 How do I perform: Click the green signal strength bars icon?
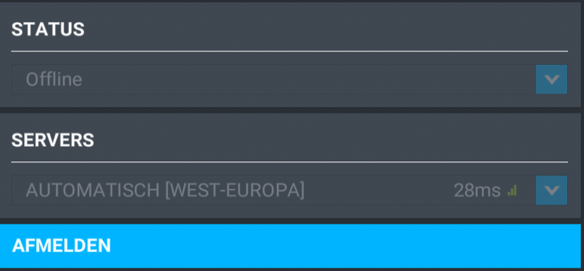(512, 191)
